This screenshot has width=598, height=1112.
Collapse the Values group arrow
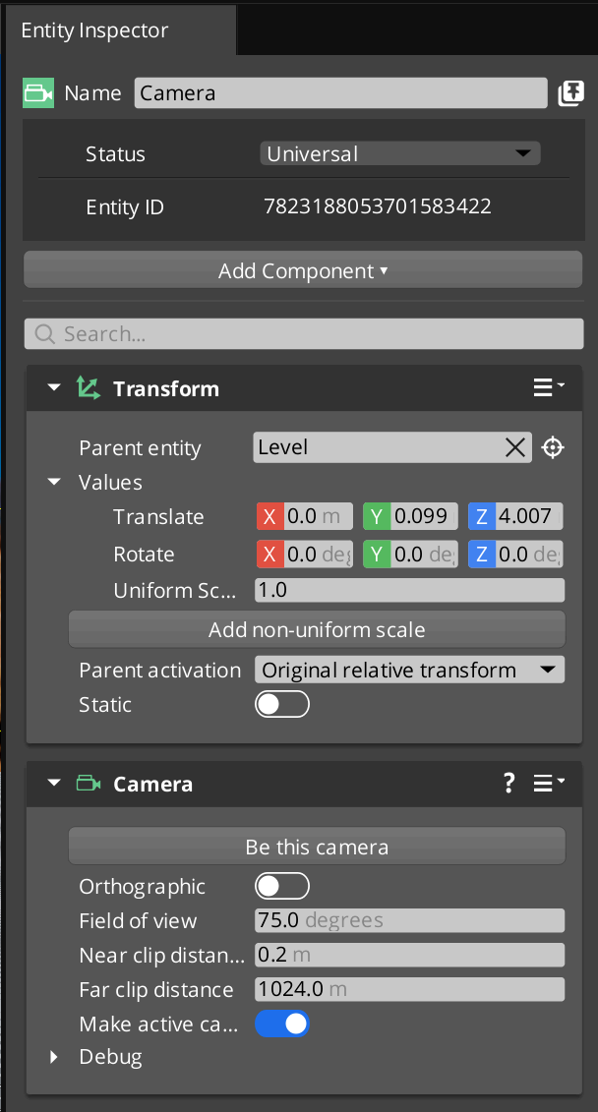point(55,483)
